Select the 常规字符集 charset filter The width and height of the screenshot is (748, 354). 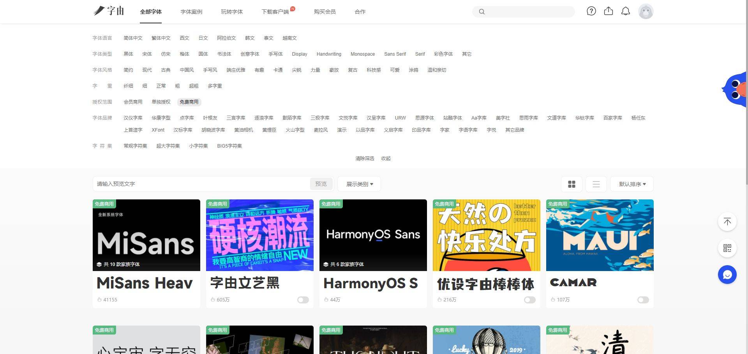coord(135,146)
